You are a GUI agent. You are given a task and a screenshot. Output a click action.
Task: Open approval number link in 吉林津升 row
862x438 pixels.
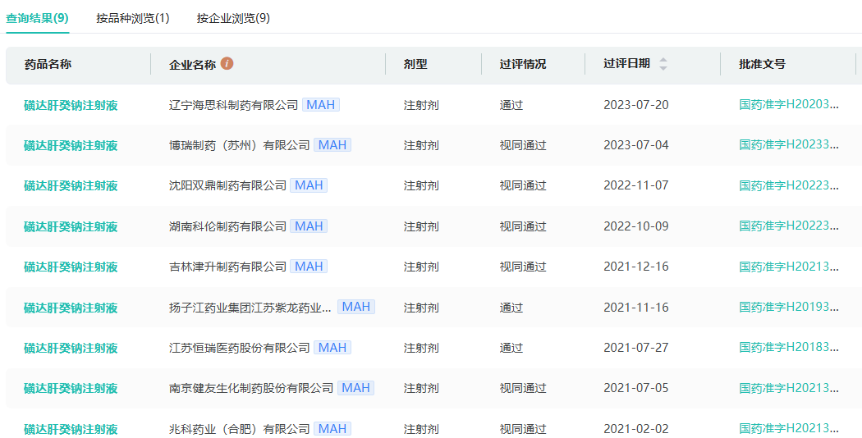(x=789, y=267)
